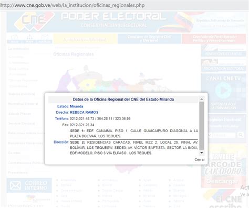Select the director name REBECA RAMOS
Screen dimensions: 249x208
point(84,112)
